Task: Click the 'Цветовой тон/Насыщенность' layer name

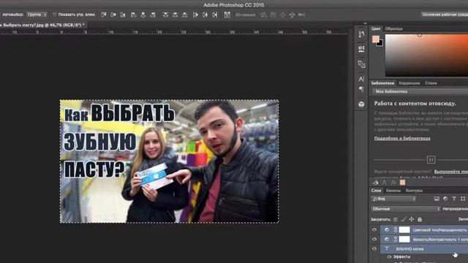Action: [440, 230]
